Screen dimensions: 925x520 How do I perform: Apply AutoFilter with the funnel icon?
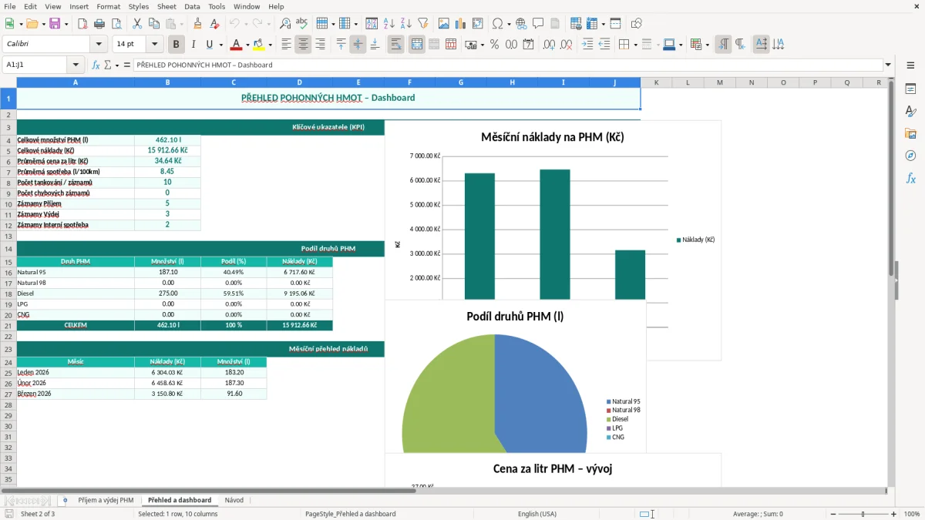[x=423, y=24]
